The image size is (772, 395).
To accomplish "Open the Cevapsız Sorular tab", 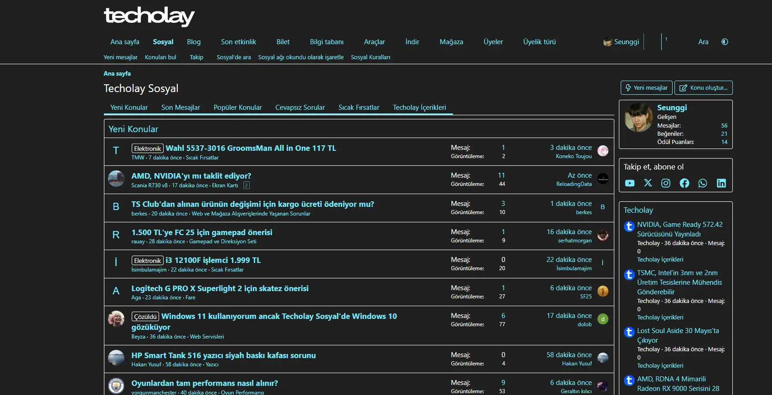I will [x=300, y=108].
